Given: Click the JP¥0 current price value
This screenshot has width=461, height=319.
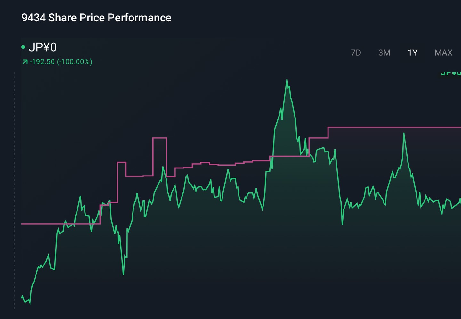Looking at the screenshot, I should coord(43,47).
